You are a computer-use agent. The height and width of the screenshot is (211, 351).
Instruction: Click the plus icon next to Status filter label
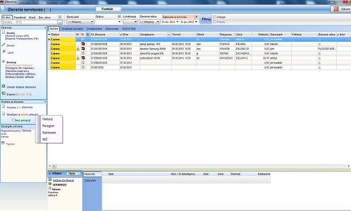119,16
